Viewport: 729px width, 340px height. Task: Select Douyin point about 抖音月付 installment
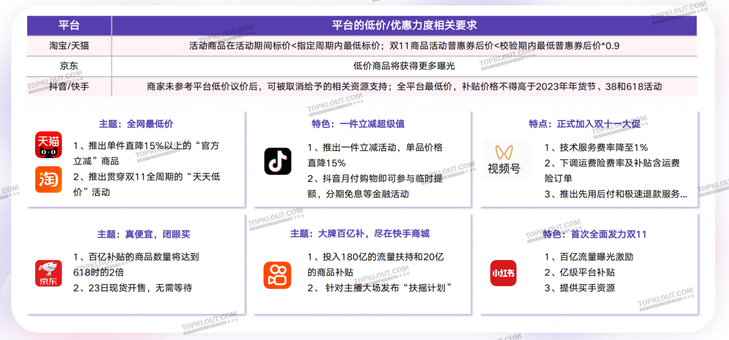click(x=375, y=186)
